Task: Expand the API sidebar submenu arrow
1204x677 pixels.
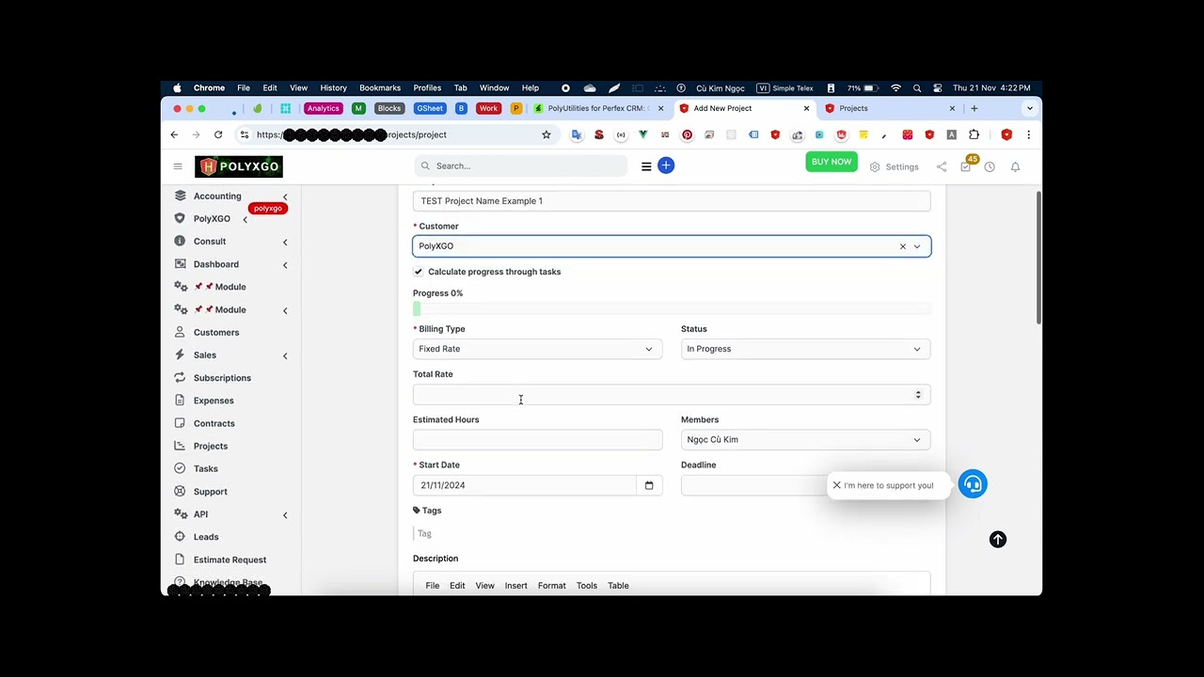Action: 285,514
